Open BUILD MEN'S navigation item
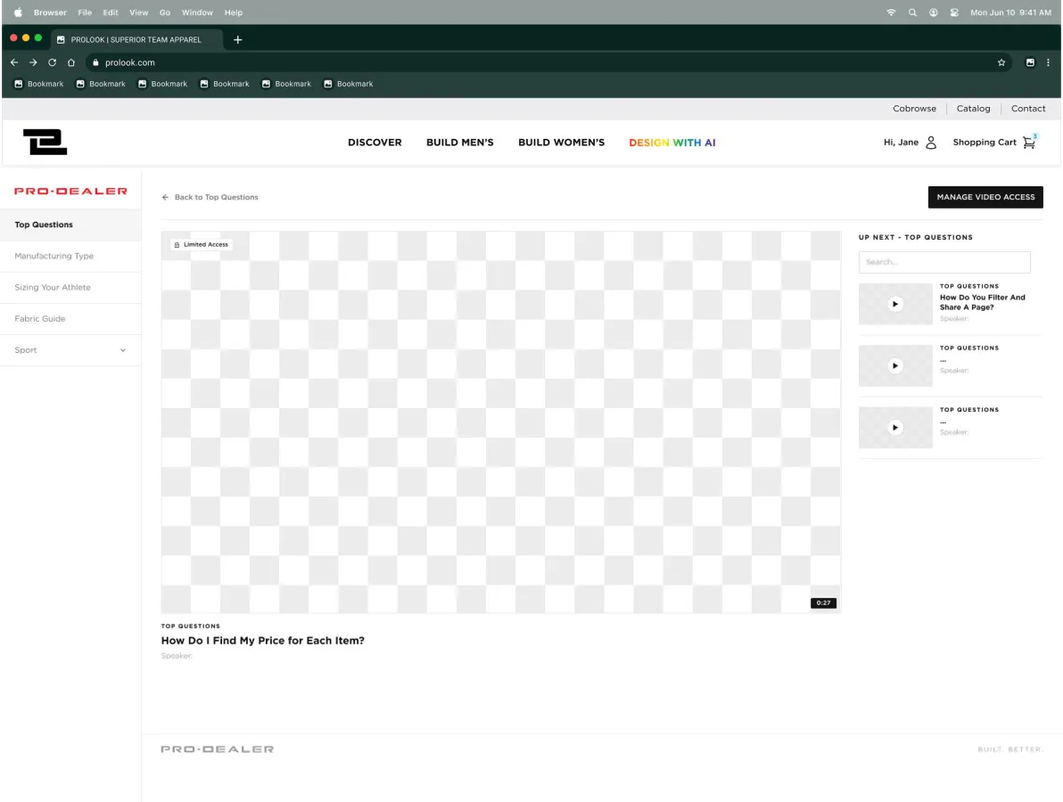 [459, 143]
